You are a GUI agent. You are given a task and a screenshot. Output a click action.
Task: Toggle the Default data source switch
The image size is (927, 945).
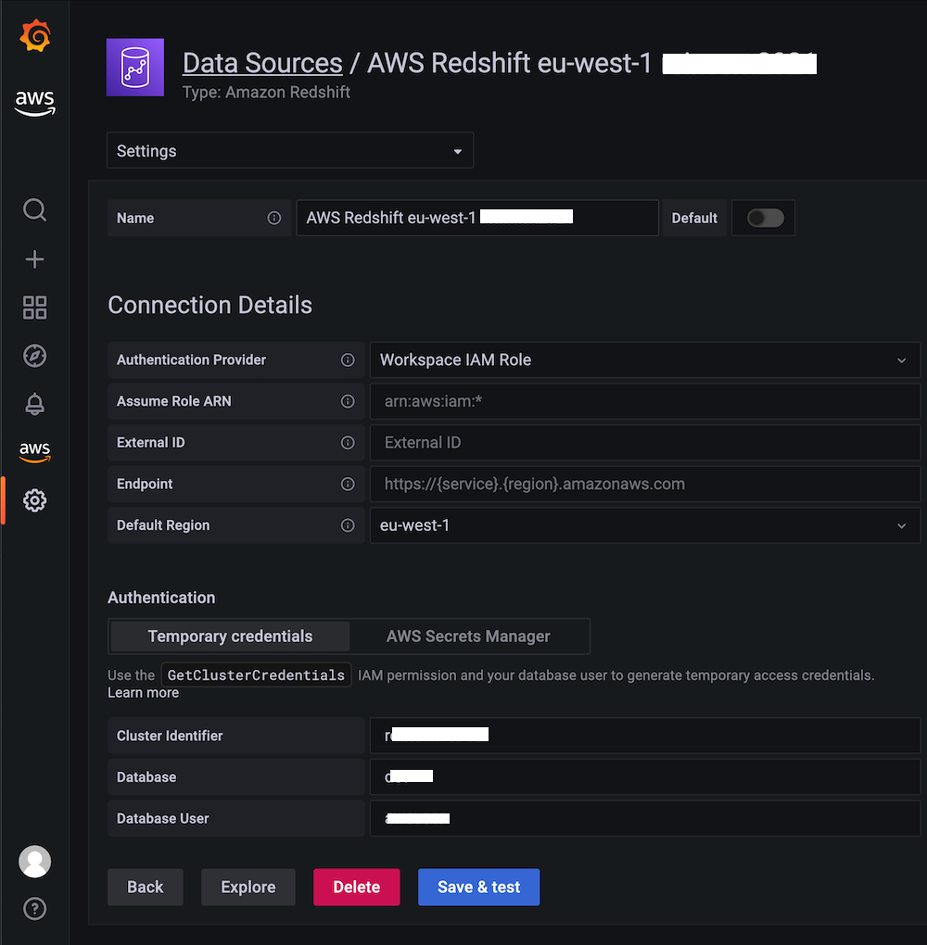coord(766,218)
